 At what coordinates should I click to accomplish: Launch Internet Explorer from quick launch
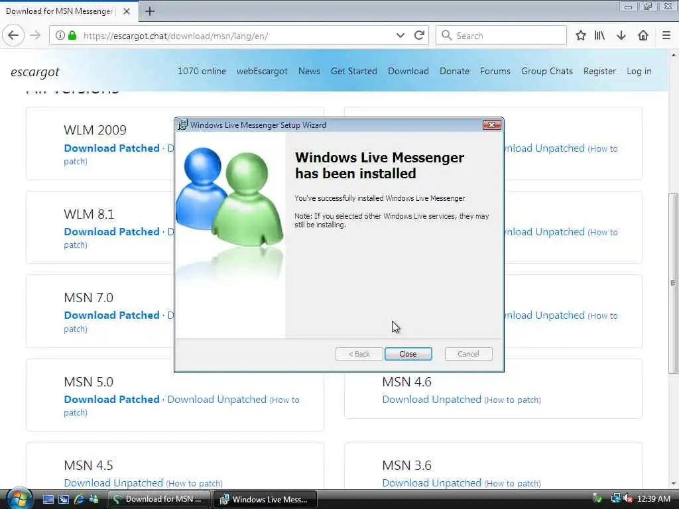(x=79, y=499)
